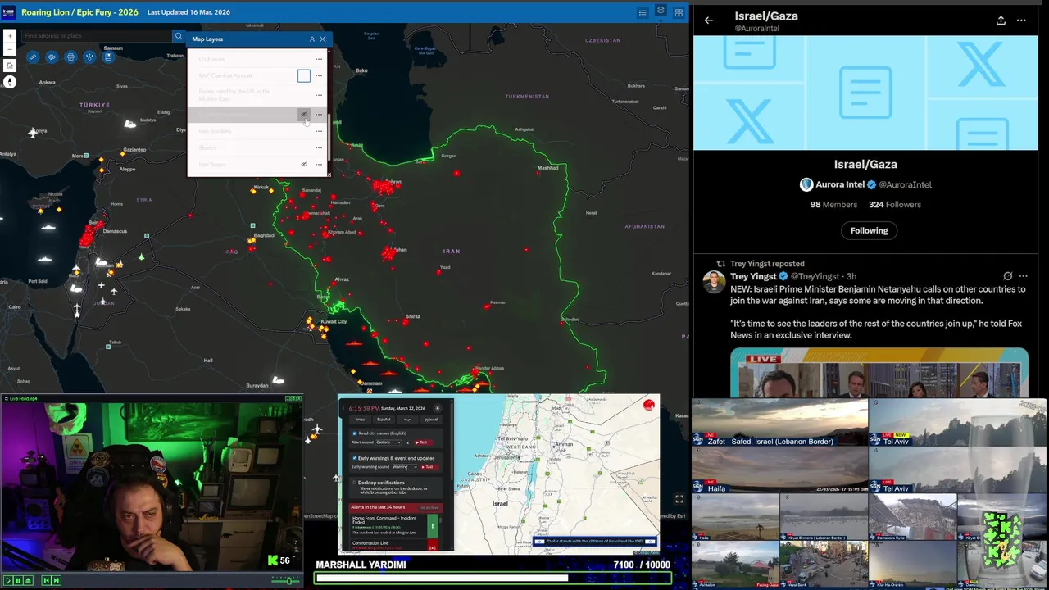Pause the Live Feed player
Image resolution: width=1049 pixels, height=590 pixels.
18,580
